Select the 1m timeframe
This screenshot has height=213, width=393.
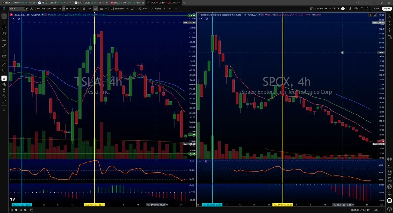pos(39,8)
